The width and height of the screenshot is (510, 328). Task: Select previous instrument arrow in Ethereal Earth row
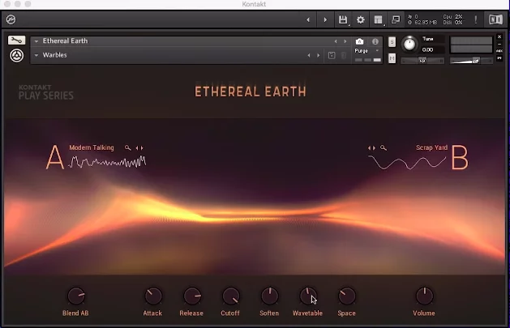(x=336, y=41)
